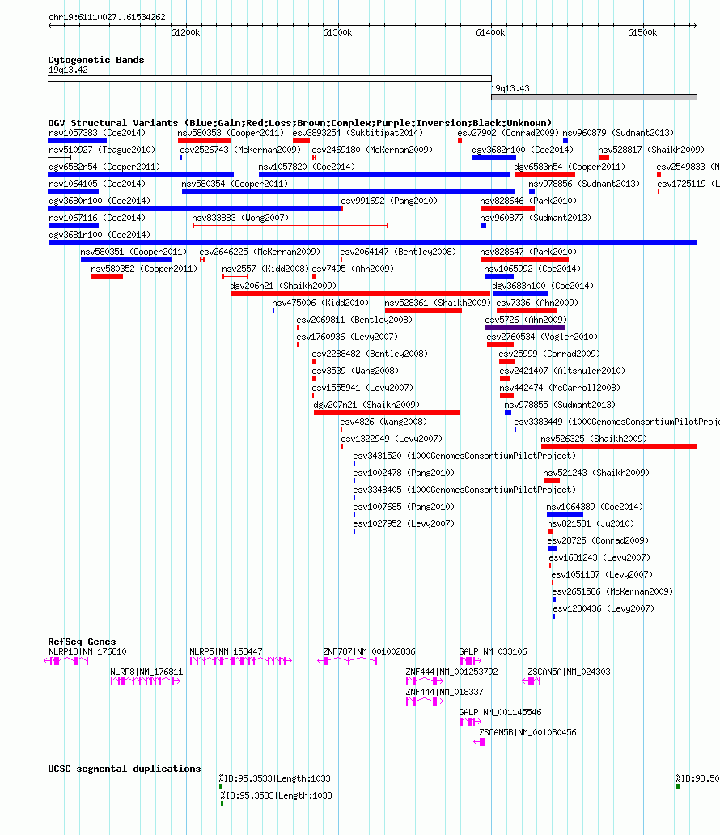
Task: Open the DGV Structural Variants track title
Action: click(300, 123)
